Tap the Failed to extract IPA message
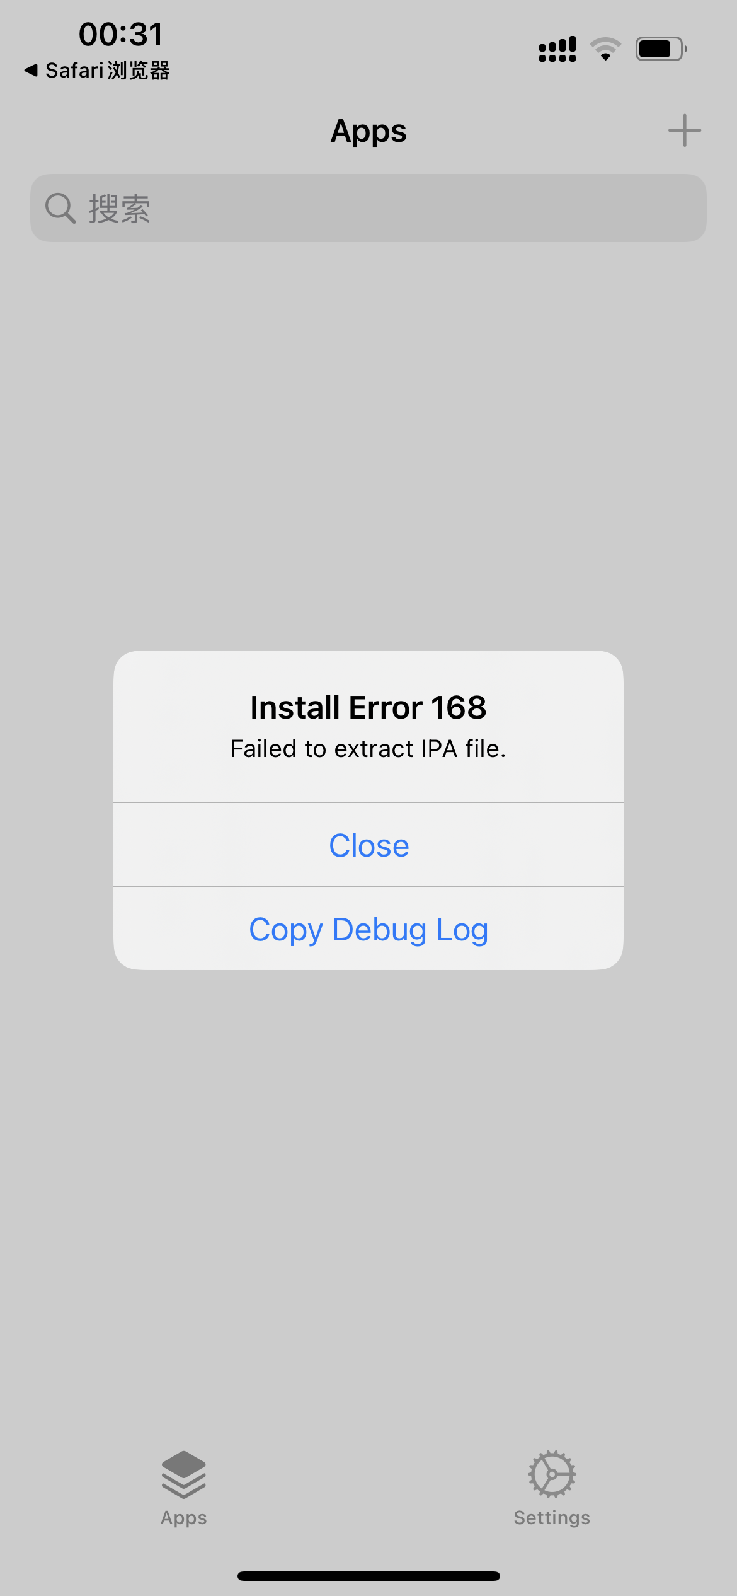Viewport: 737px width, 1596px height. [x=368, y=749]
